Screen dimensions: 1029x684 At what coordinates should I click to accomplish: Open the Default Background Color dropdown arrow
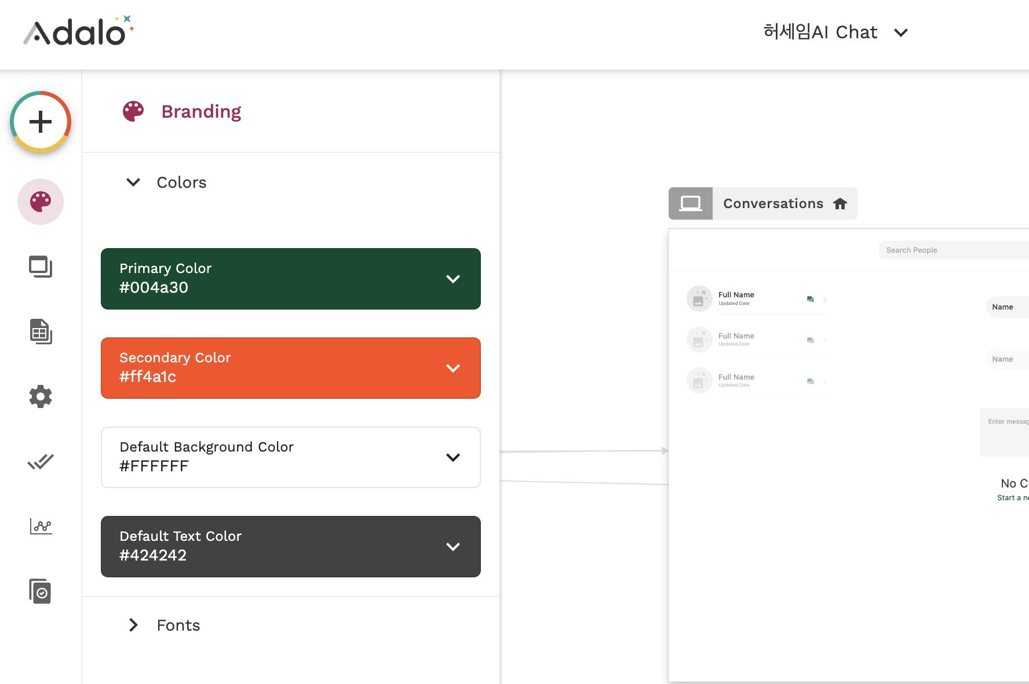click(x=453, y=457)
